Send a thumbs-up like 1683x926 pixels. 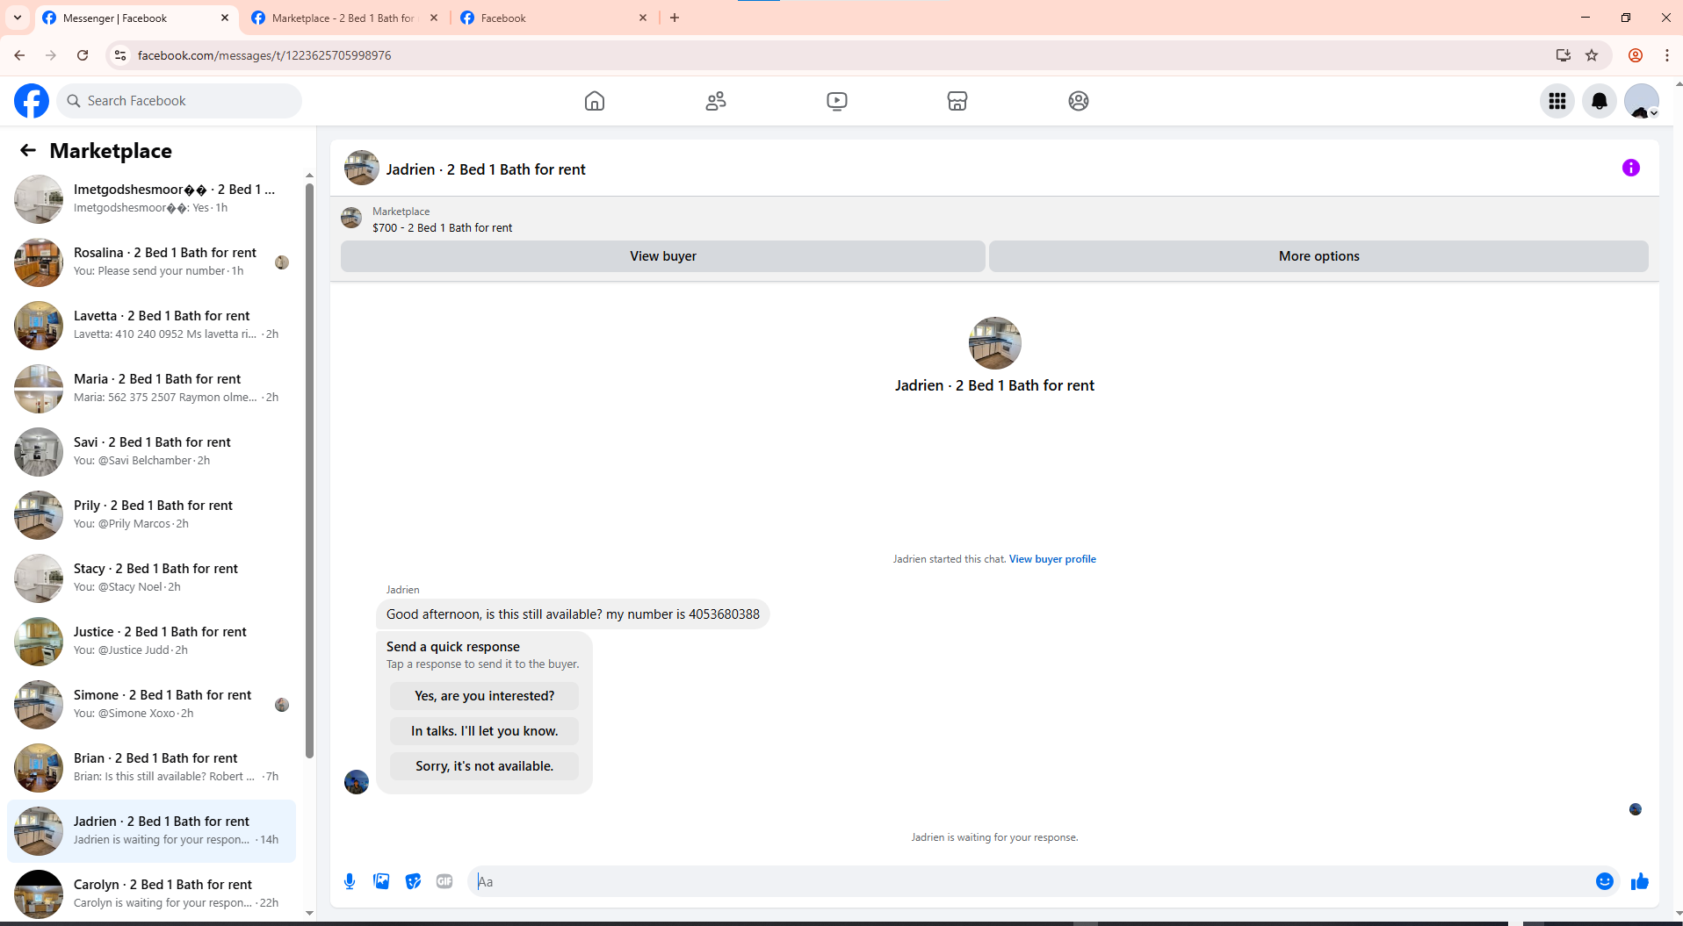(x=1640, y=881)
